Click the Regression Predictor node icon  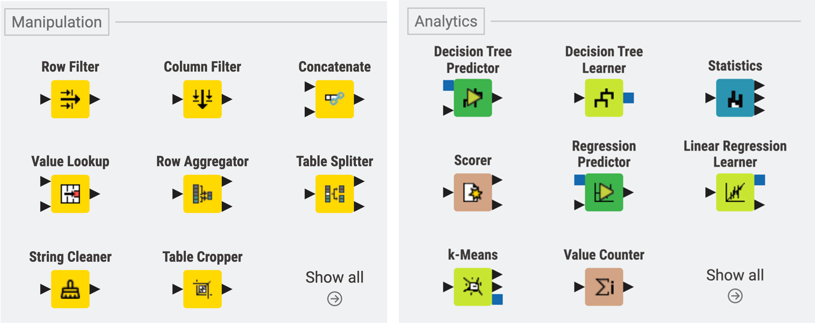pyautogui.click(x=604, y=192)
